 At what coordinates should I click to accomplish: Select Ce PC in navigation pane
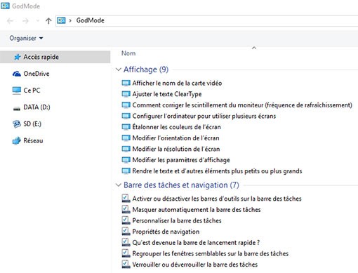pyautogui.click(x=32, y=91)
